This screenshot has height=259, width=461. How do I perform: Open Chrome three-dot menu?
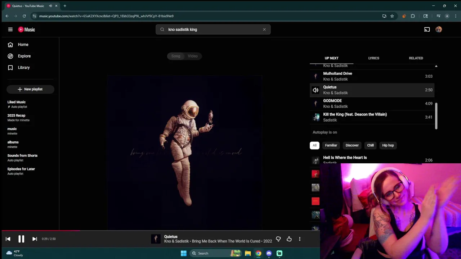tap(456, 16)
